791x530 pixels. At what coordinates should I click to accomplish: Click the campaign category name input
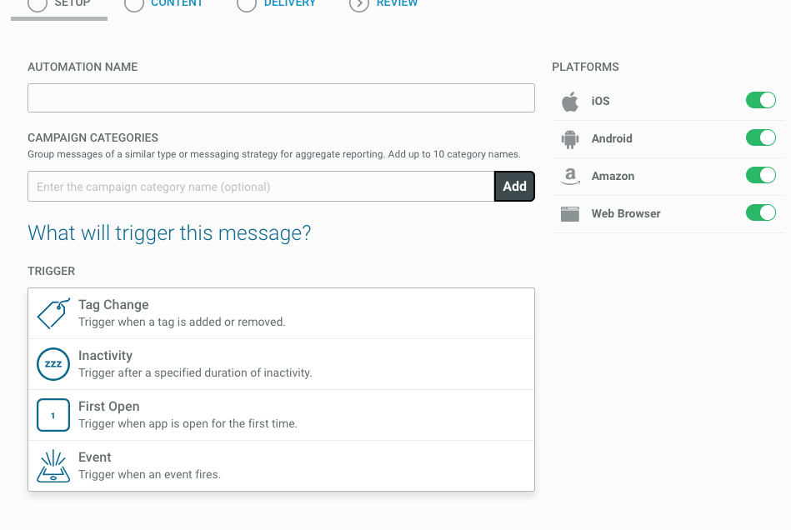click(x=261, y=187)
